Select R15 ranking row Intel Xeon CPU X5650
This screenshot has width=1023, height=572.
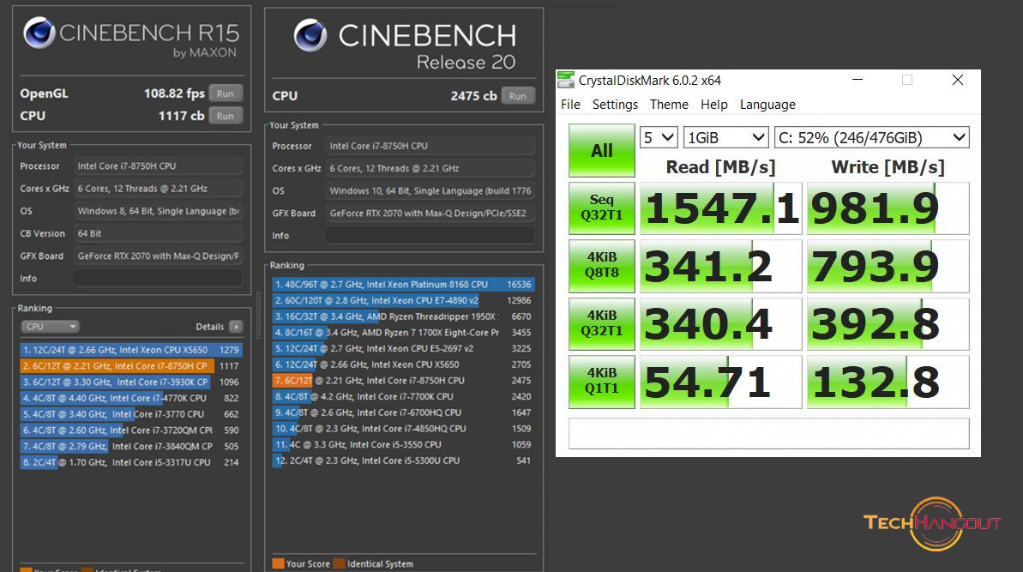point(130,350)
